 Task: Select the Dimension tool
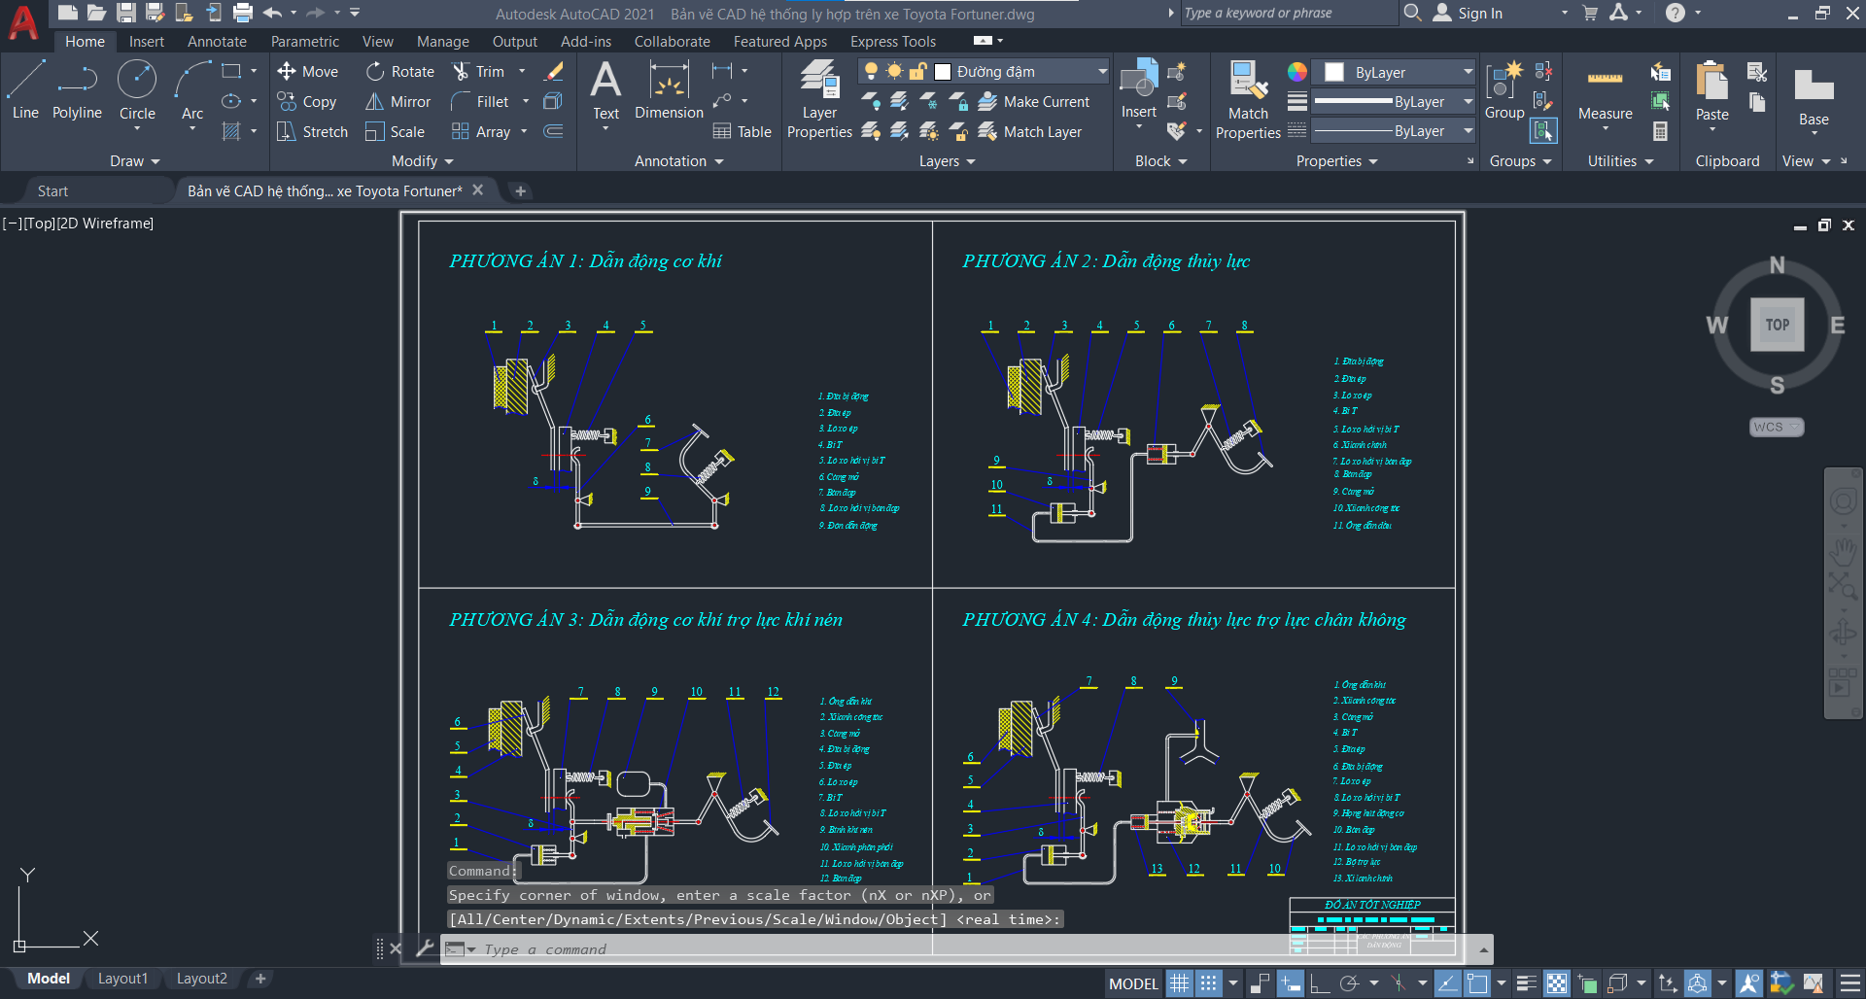[x=669, y=89]
